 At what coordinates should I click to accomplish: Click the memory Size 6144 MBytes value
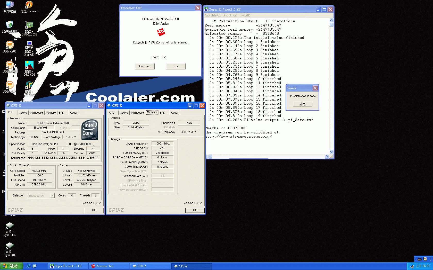tap(136, 127)
